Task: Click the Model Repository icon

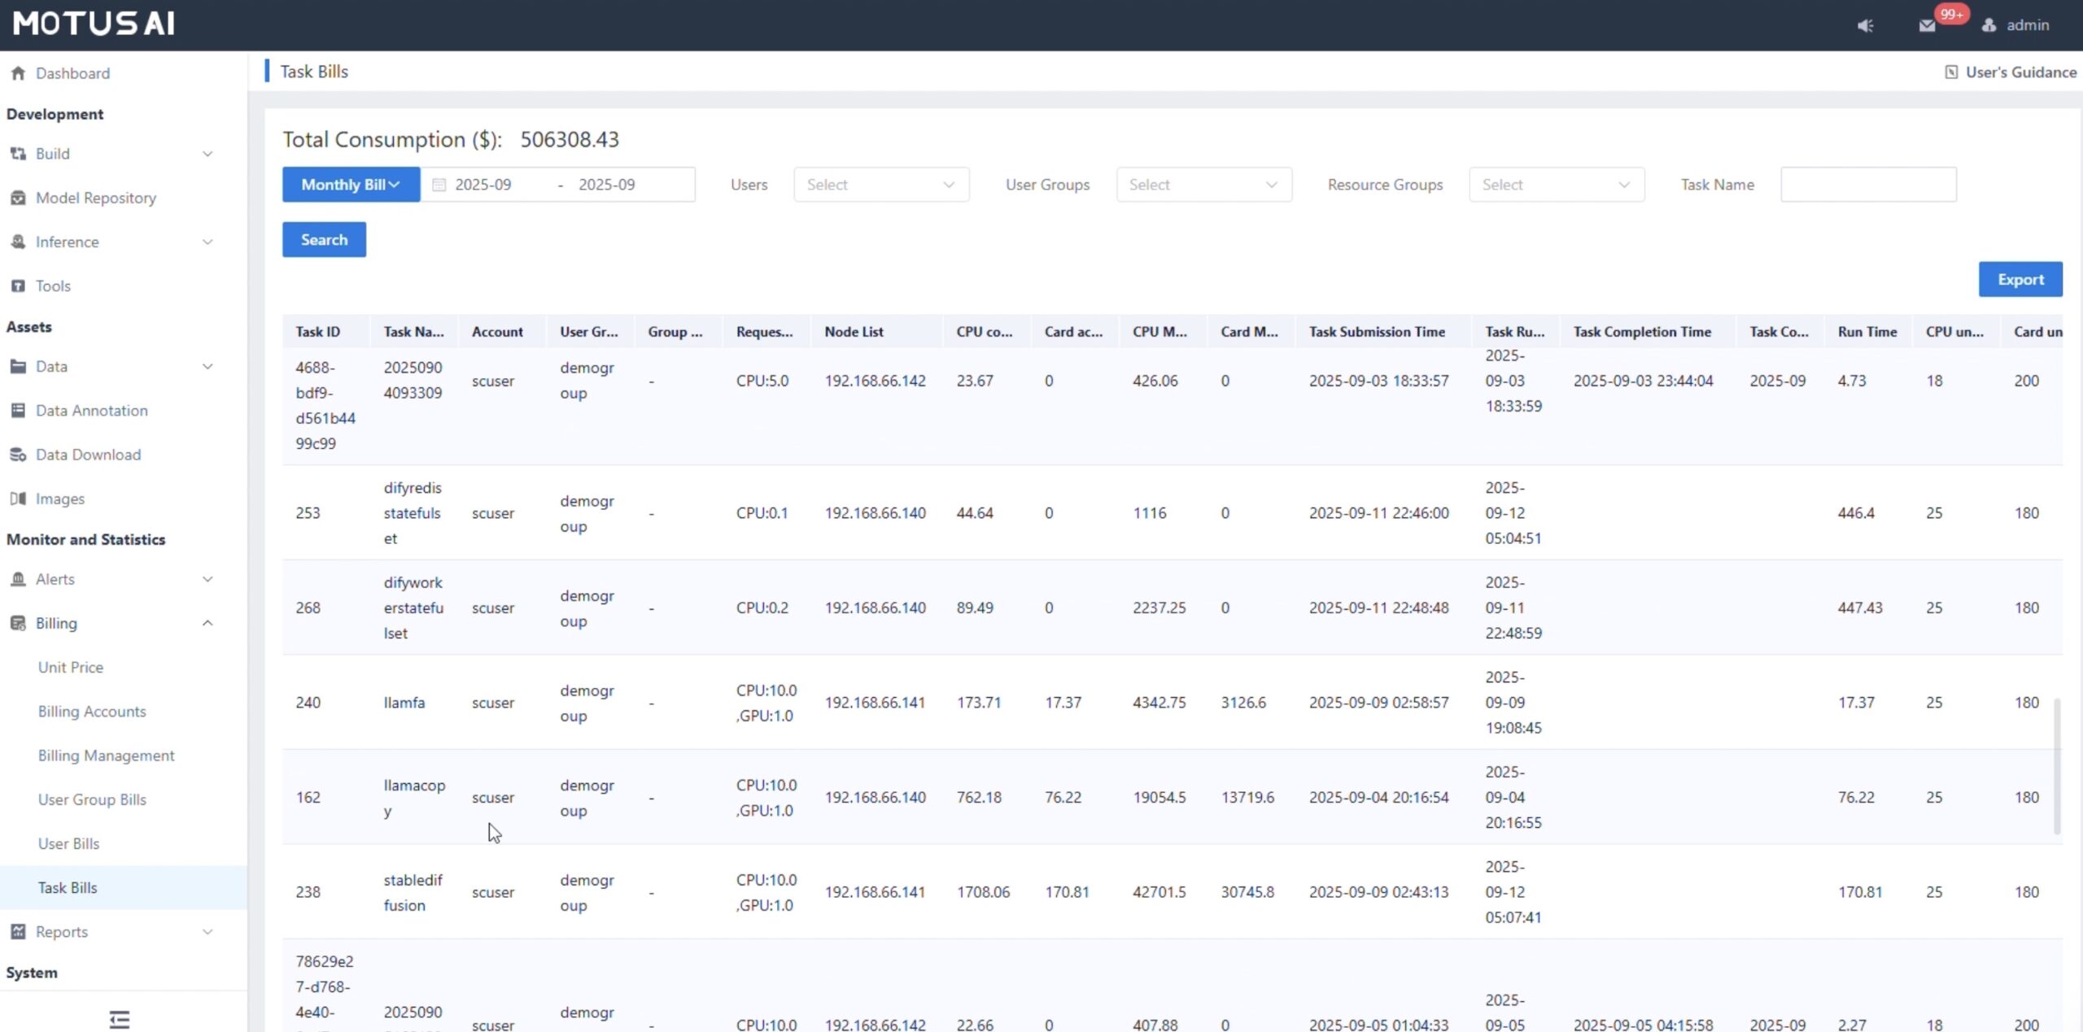Action: click(x=18, y=198)
